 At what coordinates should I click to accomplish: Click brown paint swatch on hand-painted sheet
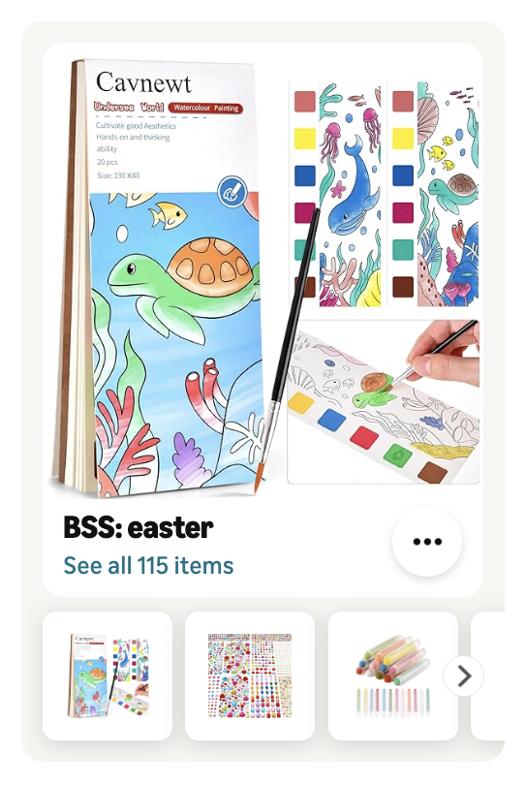coord(432,473)
